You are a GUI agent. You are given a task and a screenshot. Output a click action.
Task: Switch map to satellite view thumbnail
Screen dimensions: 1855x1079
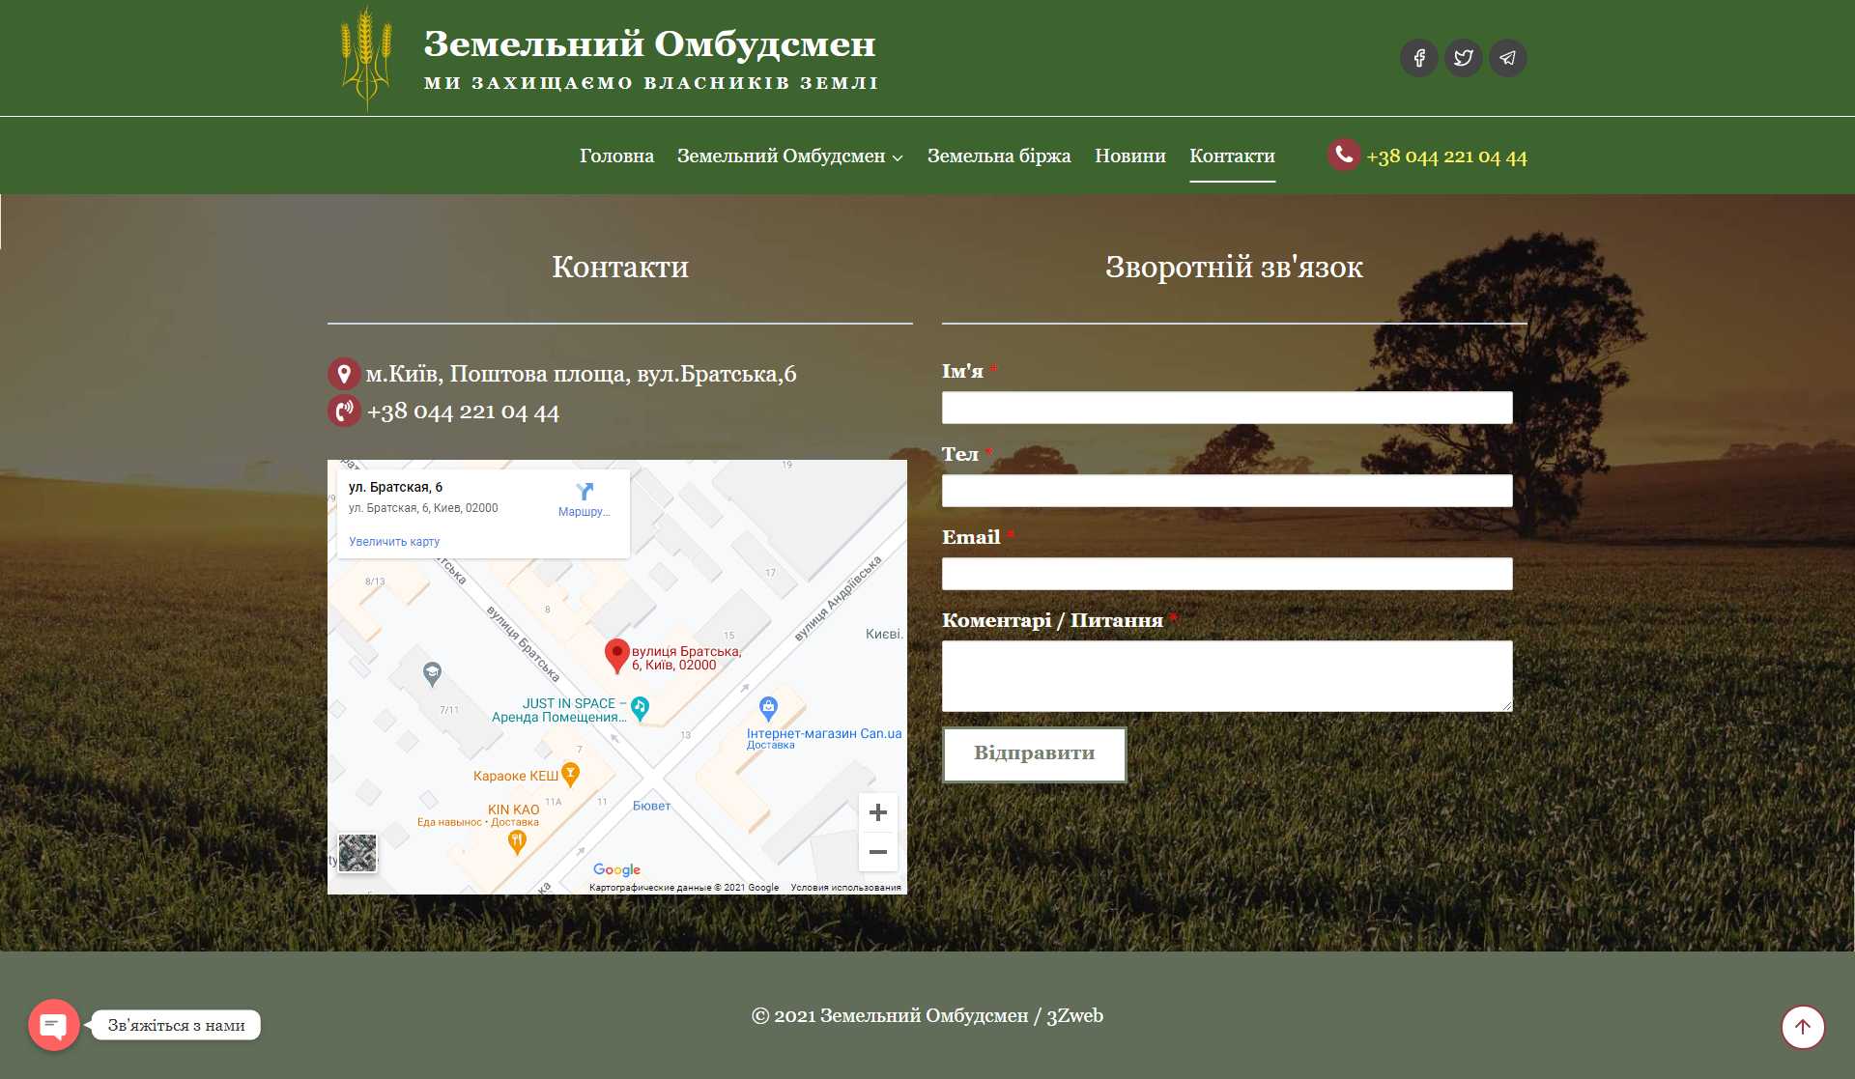click(357, 853)
